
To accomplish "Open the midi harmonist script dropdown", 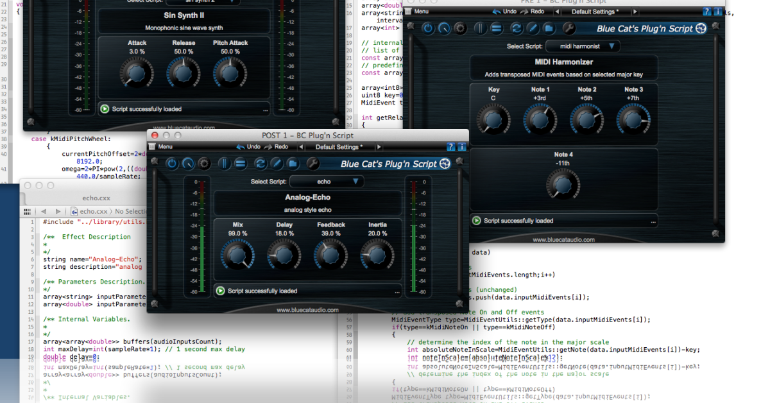I will tap(583, 46).
